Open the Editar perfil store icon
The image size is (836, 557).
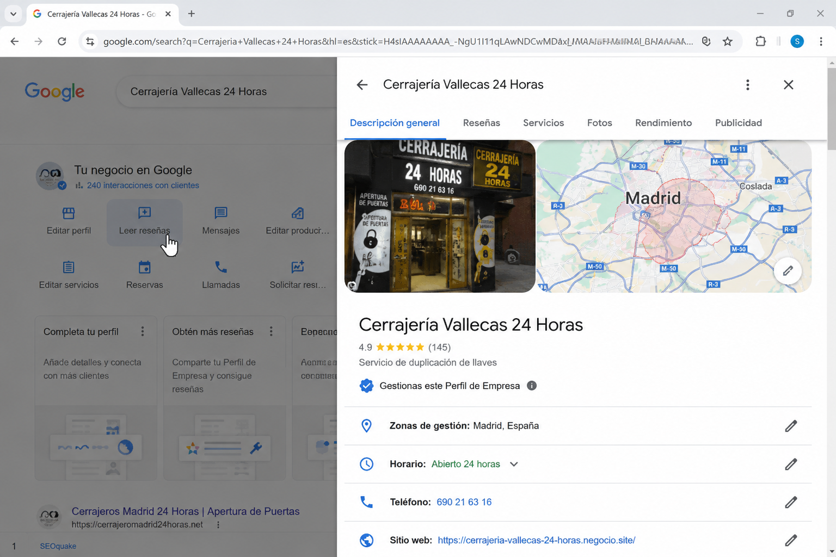69,213
